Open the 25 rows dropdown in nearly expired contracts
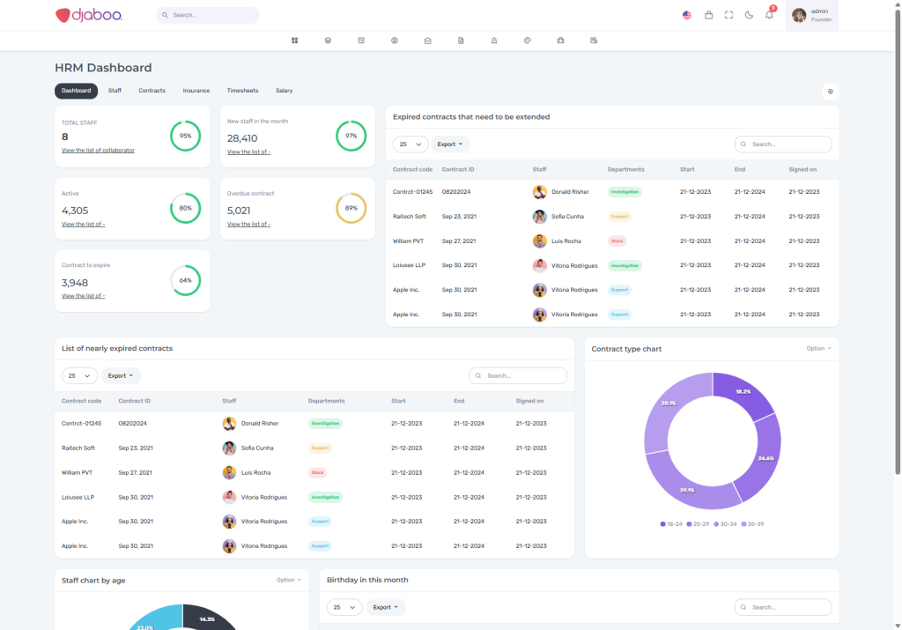Image resolution: width=902 pixels, height=630 pixels. 79,375
